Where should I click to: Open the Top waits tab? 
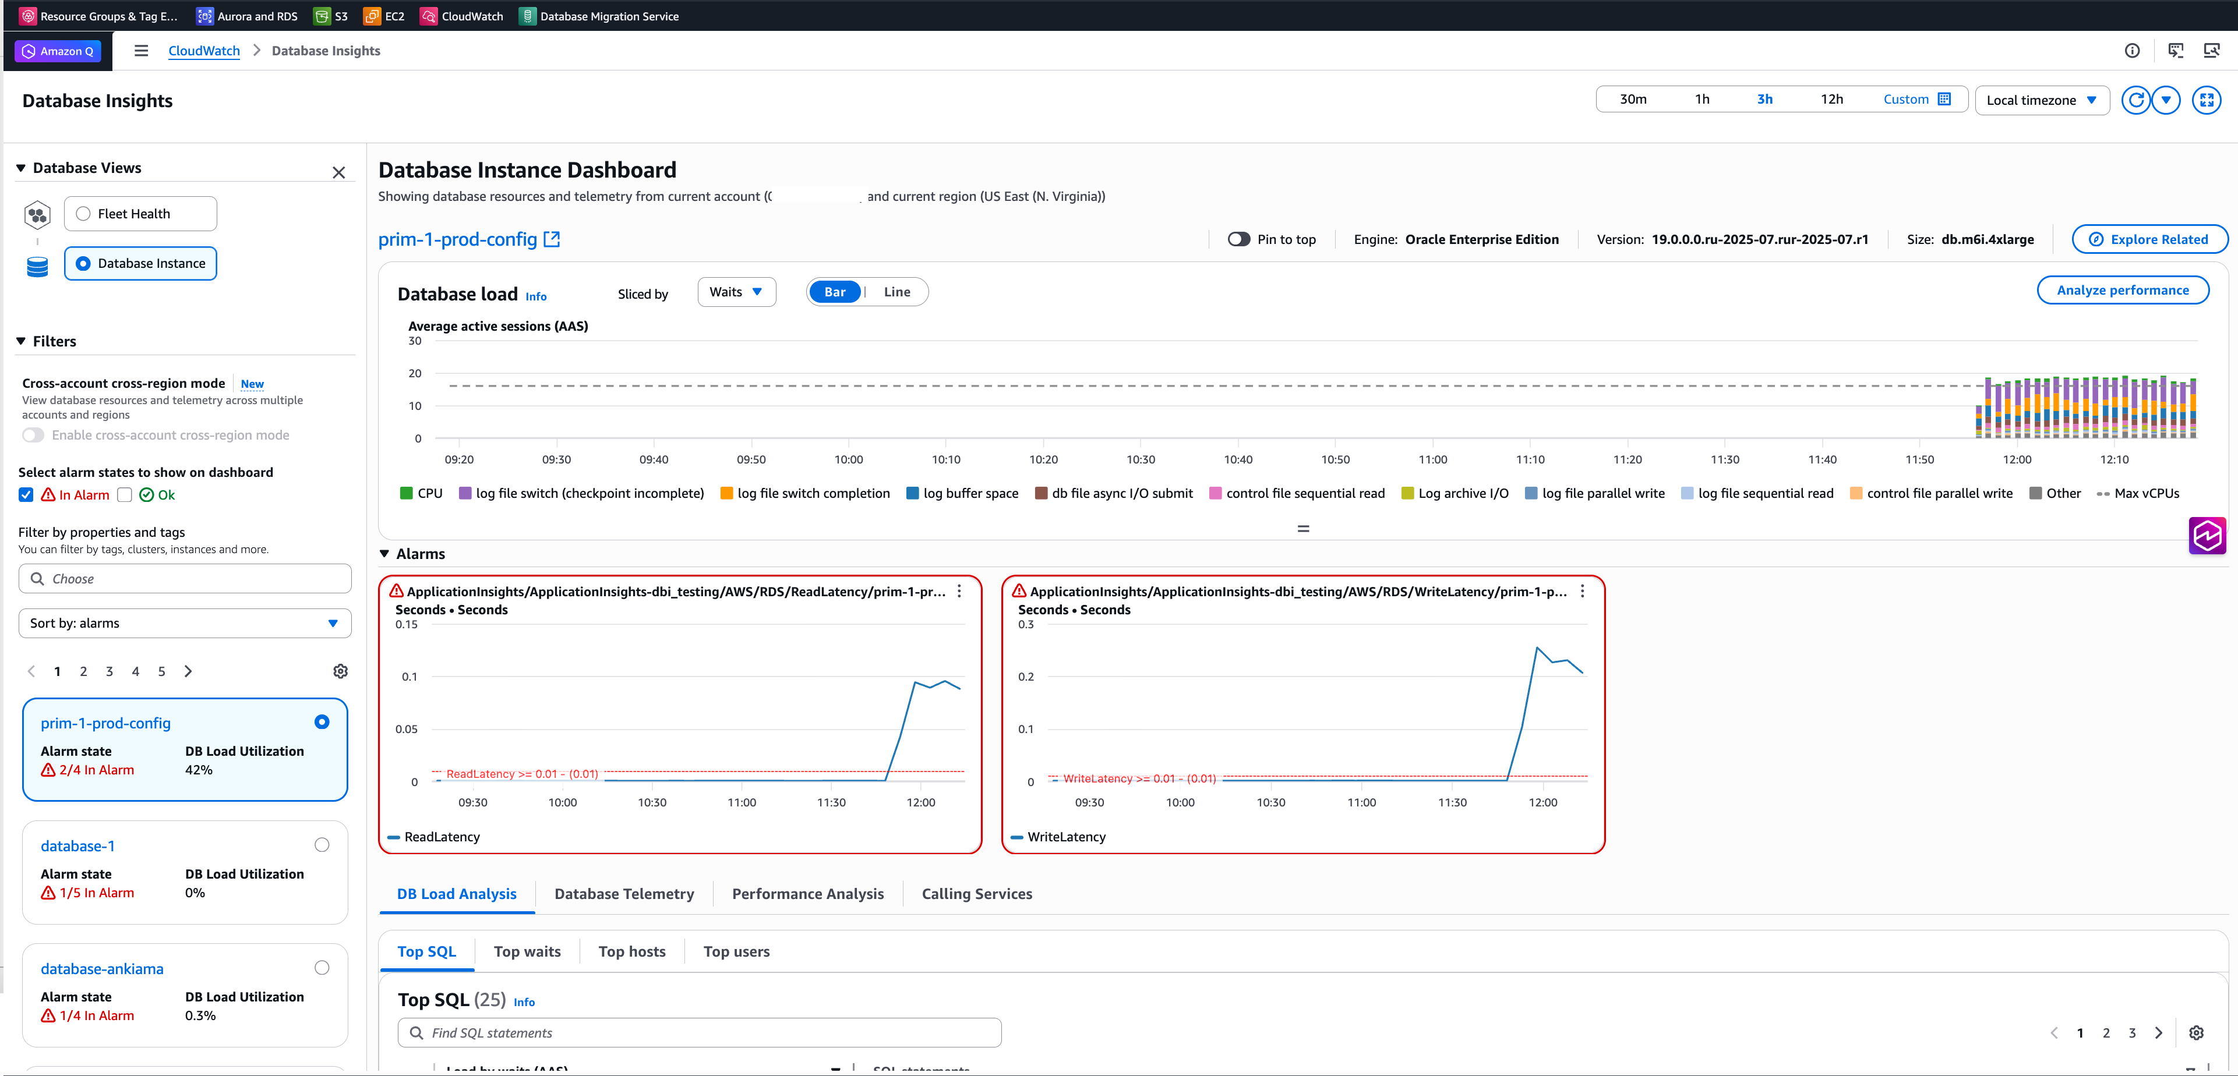tap(527, 952)
